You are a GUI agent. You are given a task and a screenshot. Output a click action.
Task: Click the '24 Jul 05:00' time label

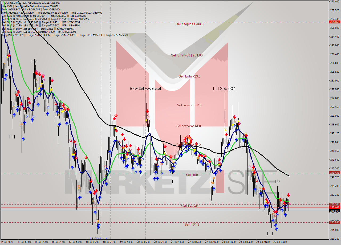(246, 242)
